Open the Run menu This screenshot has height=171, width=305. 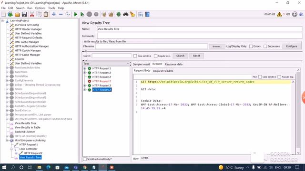30,8
